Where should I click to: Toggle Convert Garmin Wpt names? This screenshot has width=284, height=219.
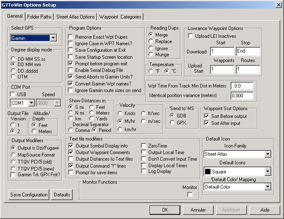70,84
